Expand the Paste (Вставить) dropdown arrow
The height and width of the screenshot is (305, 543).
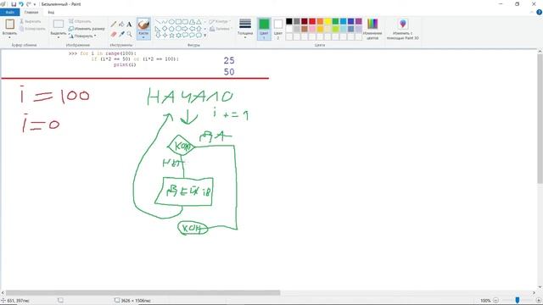tap(9, 37)
